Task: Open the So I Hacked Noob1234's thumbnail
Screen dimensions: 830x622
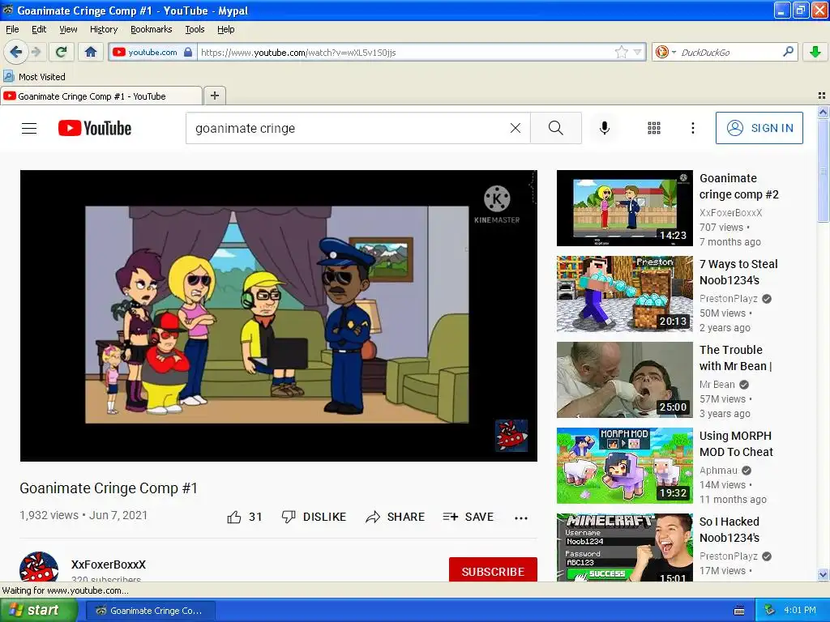Action: pos(625,547)
